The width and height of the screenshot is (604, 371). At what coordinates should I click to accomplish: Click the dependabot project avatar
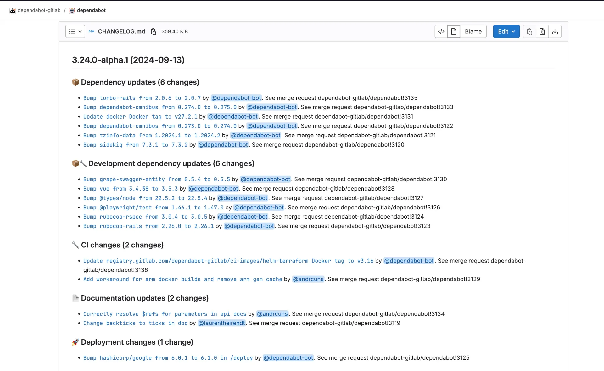[72, 11]
